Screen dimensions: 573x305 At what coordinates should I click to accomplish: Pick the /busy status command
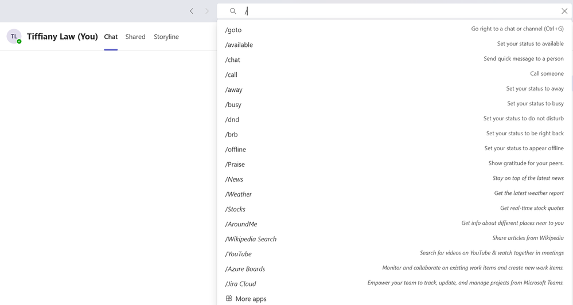[x=395, y=104]
